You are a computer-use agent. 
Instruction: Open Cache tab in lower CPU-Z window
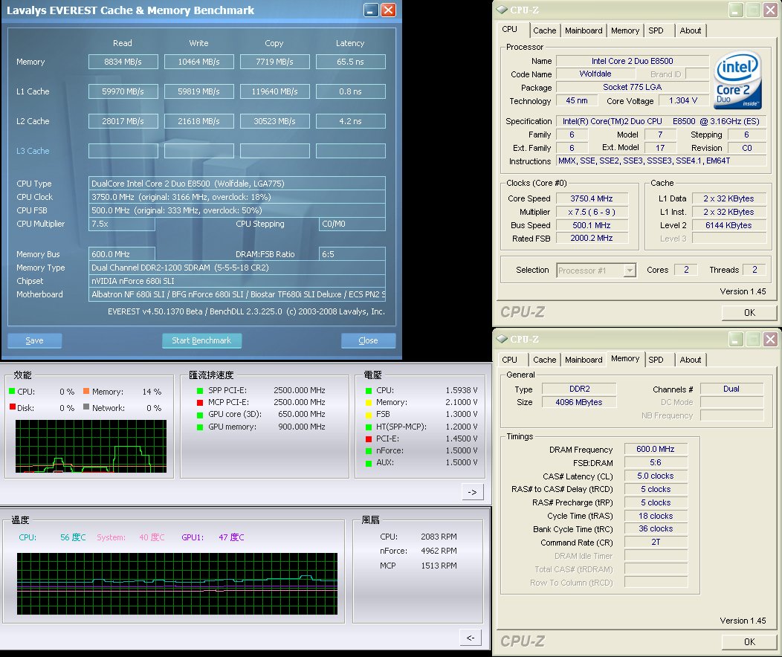click(544, 360)
